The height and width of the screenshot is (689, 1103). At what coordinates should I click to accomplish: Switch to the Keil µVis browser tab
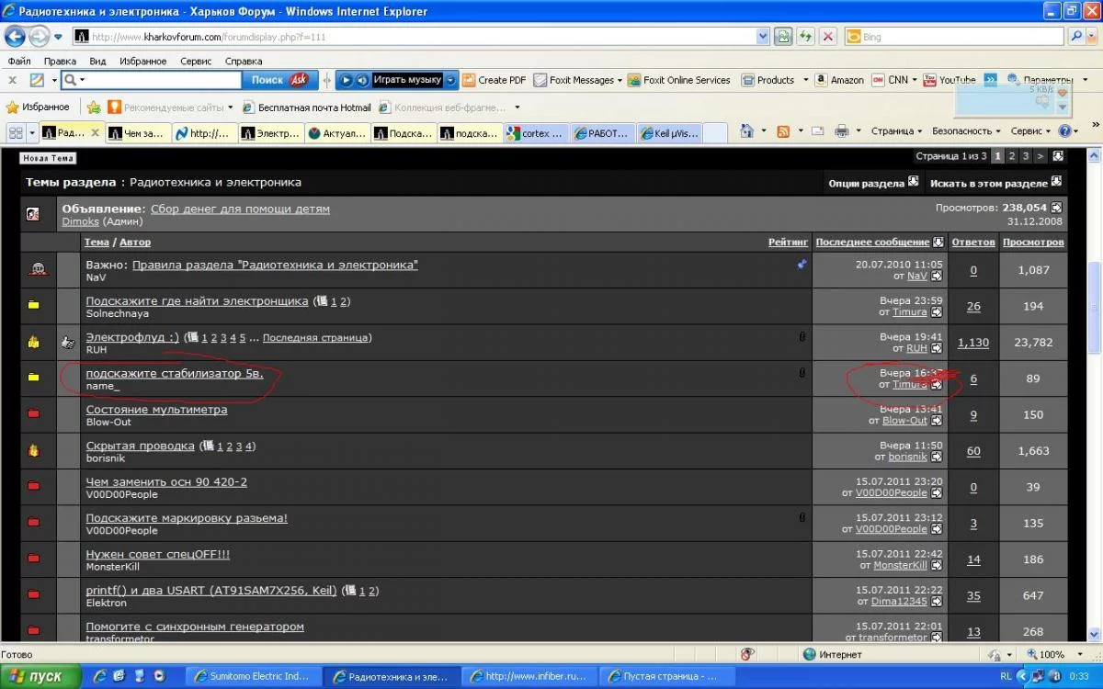coord(670,133)
